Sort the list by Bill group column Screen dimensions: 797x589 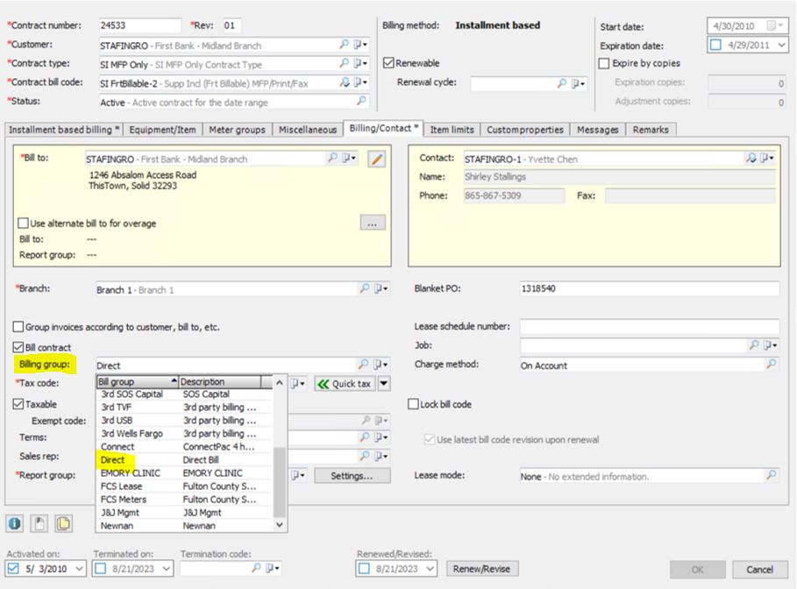pos(138,381)
